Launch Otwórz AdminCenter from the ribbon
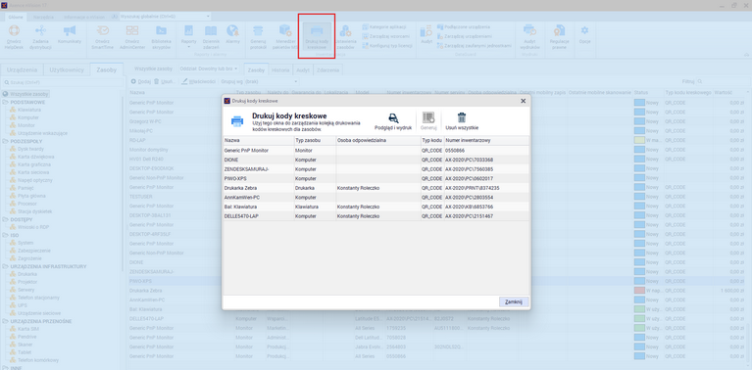Viewport: 752px width, 370px height. 132,36
